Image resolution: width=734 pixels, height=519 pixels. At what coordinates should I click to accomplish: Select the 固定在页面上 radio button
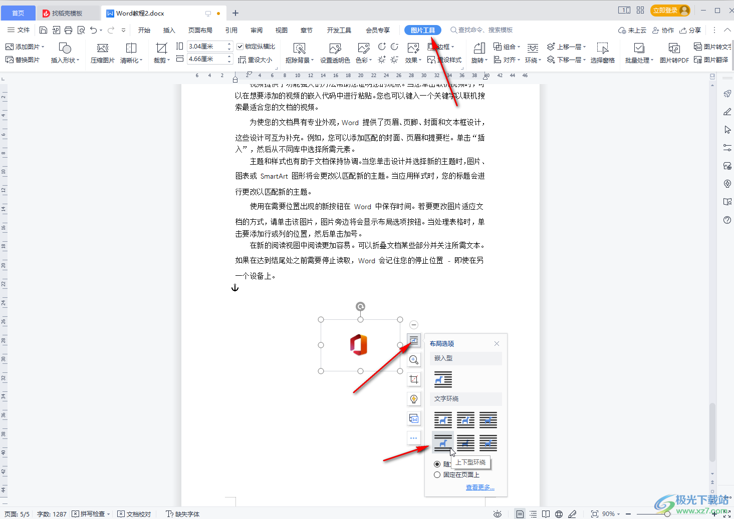[x=437, y=475]
